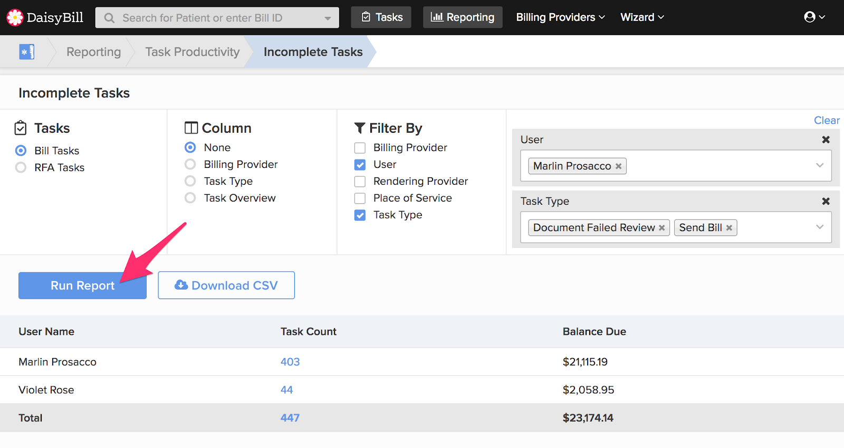Click the DaisyBill flower logo
844x448 pixels.
coord(15,17)
